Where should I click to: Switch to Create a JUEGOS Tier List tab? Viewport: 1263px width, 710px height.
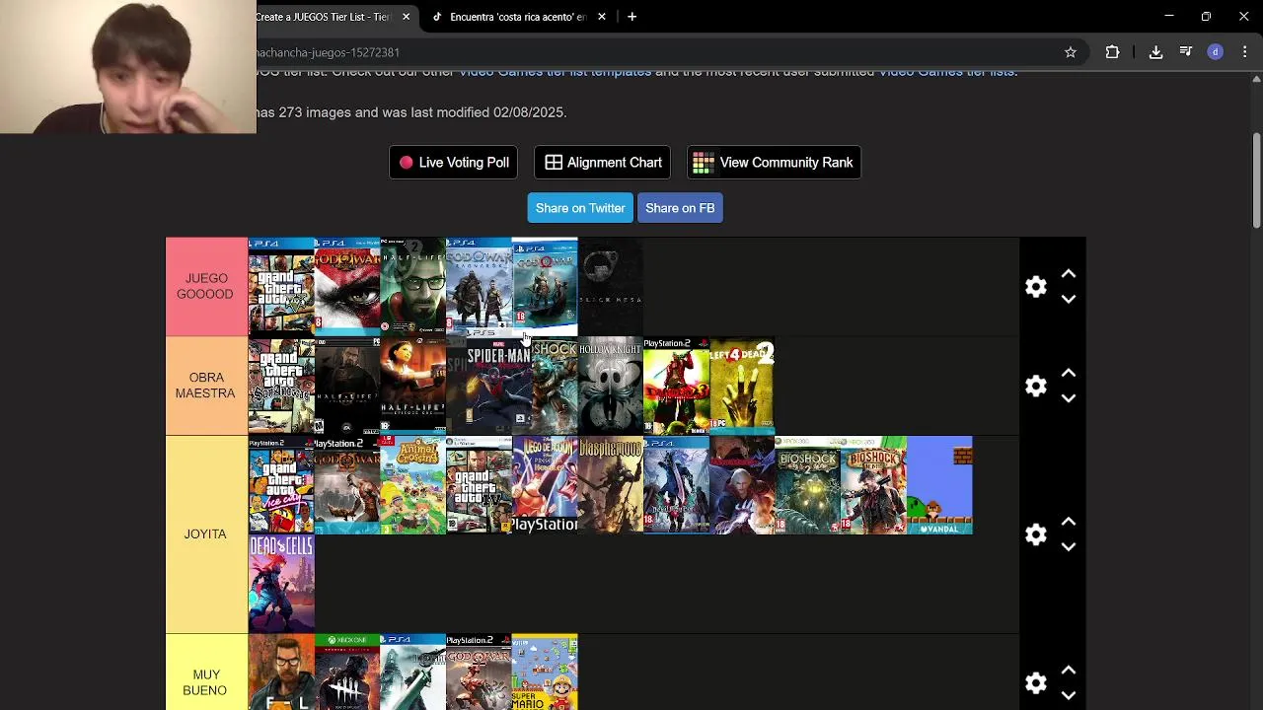coord(324,17)
